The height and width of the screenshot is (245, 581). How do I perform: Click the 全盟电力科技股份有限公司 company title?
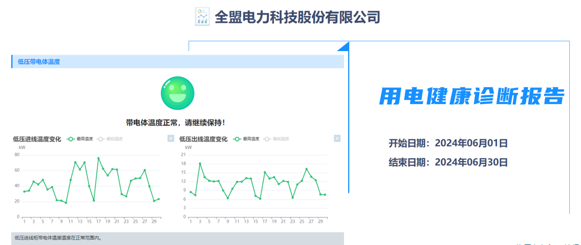(x=297, y=16)
